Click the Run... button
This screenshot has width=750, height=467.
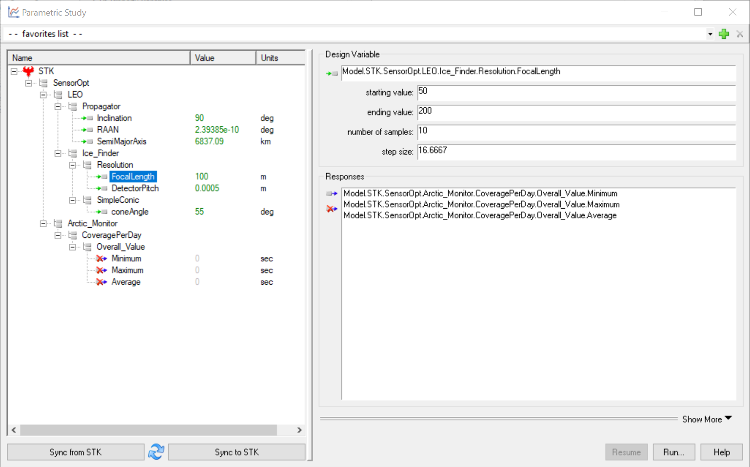[x=674, y=452]
